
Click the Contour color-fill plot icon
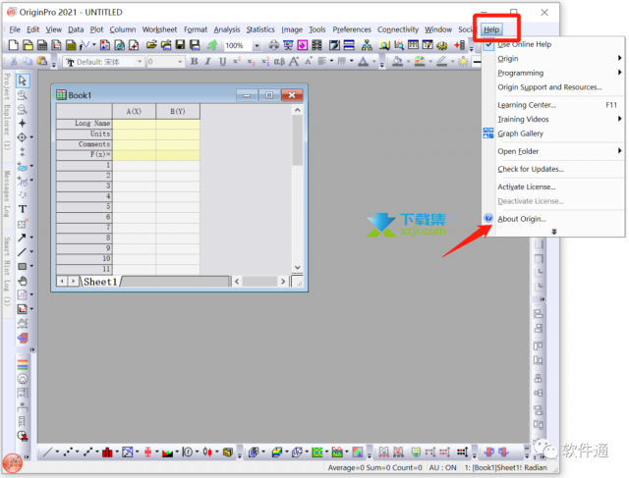[316, 452]
